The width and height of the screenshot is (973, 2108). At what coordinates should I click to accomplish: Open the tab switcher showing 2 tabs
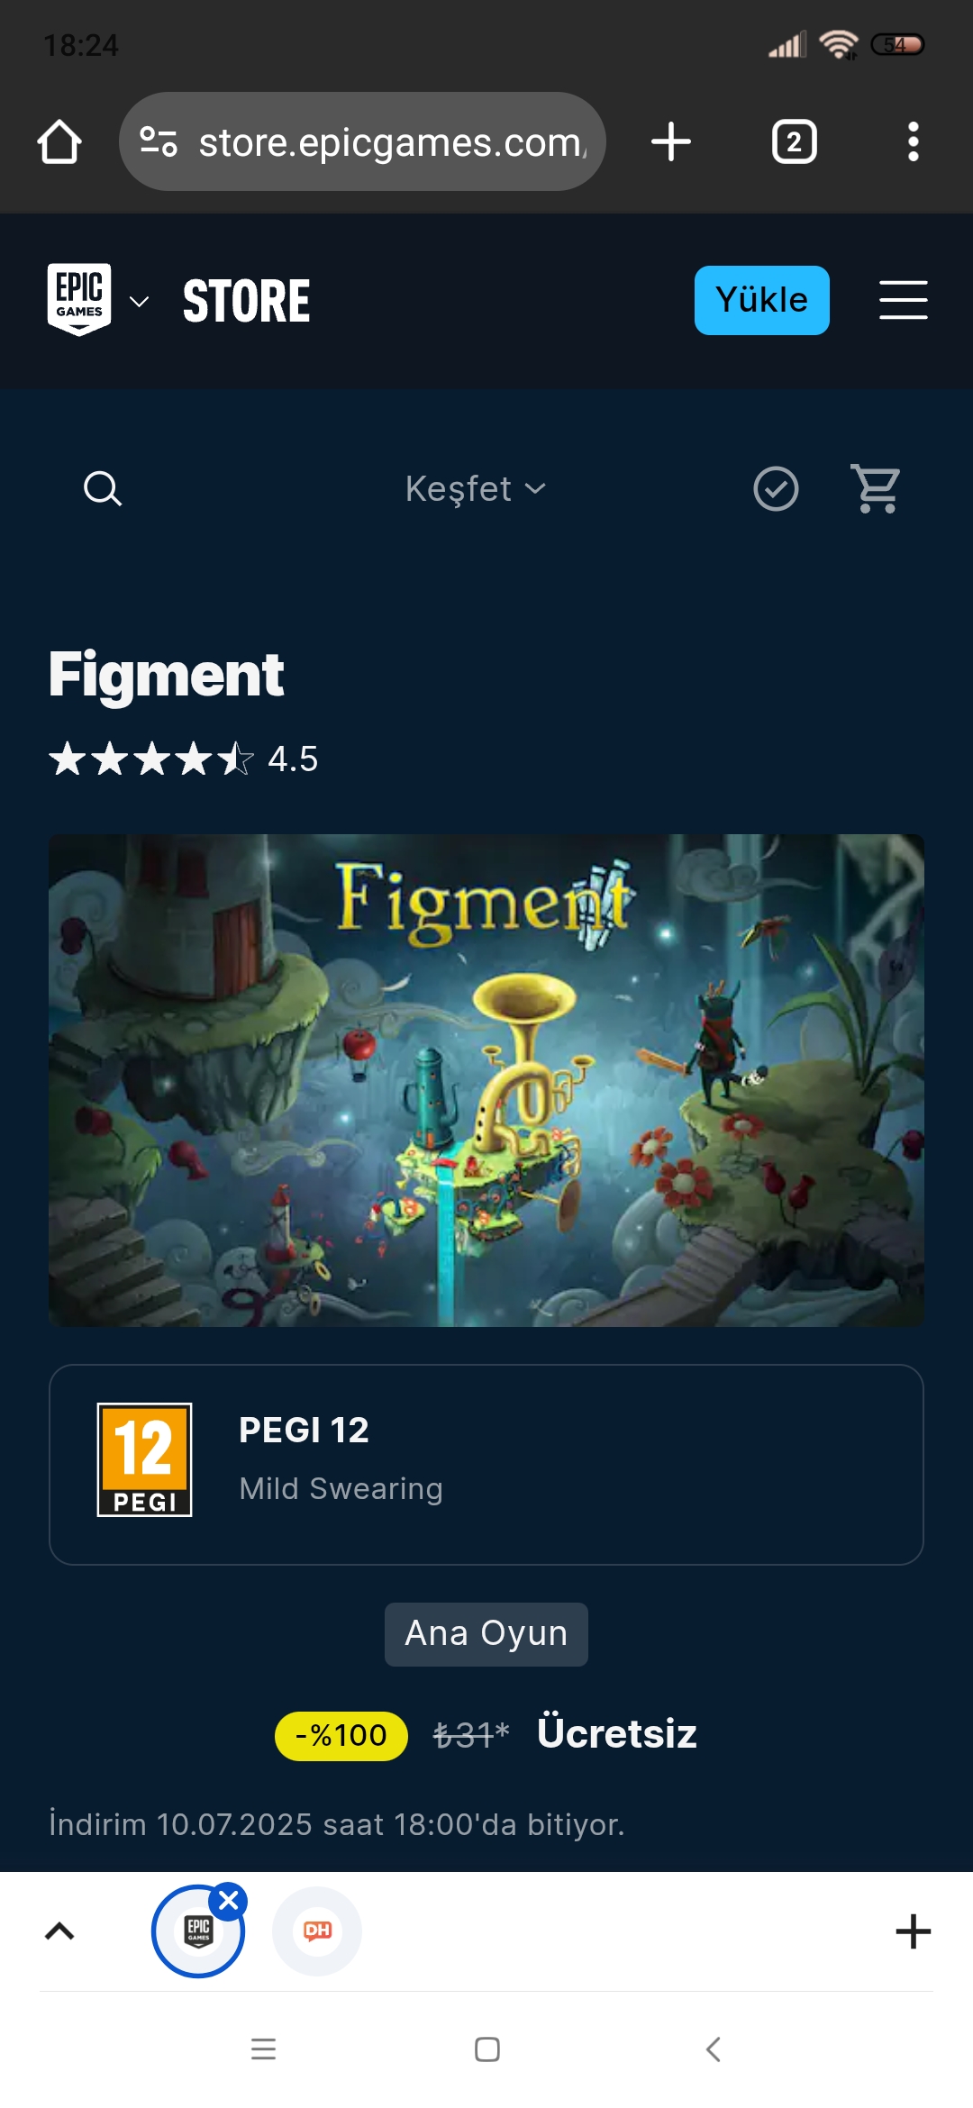(794, 142)
